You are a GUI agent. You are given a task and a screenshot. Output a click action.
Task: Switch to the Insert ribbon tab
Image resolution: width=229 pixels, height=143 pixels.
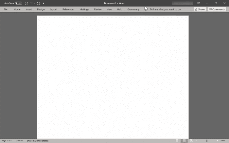pos(29,9)
